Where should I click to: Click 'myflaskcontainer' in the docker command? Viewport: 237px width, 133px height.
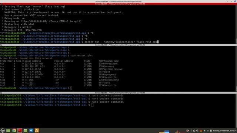pyautogui.click(x=123, y=42)
